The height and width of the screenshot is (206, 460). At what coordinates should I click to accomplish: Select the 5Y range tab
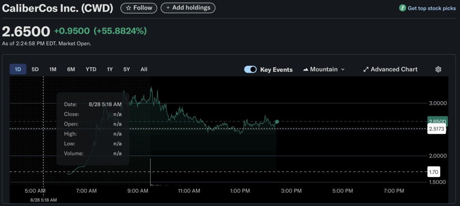point(127,69)
